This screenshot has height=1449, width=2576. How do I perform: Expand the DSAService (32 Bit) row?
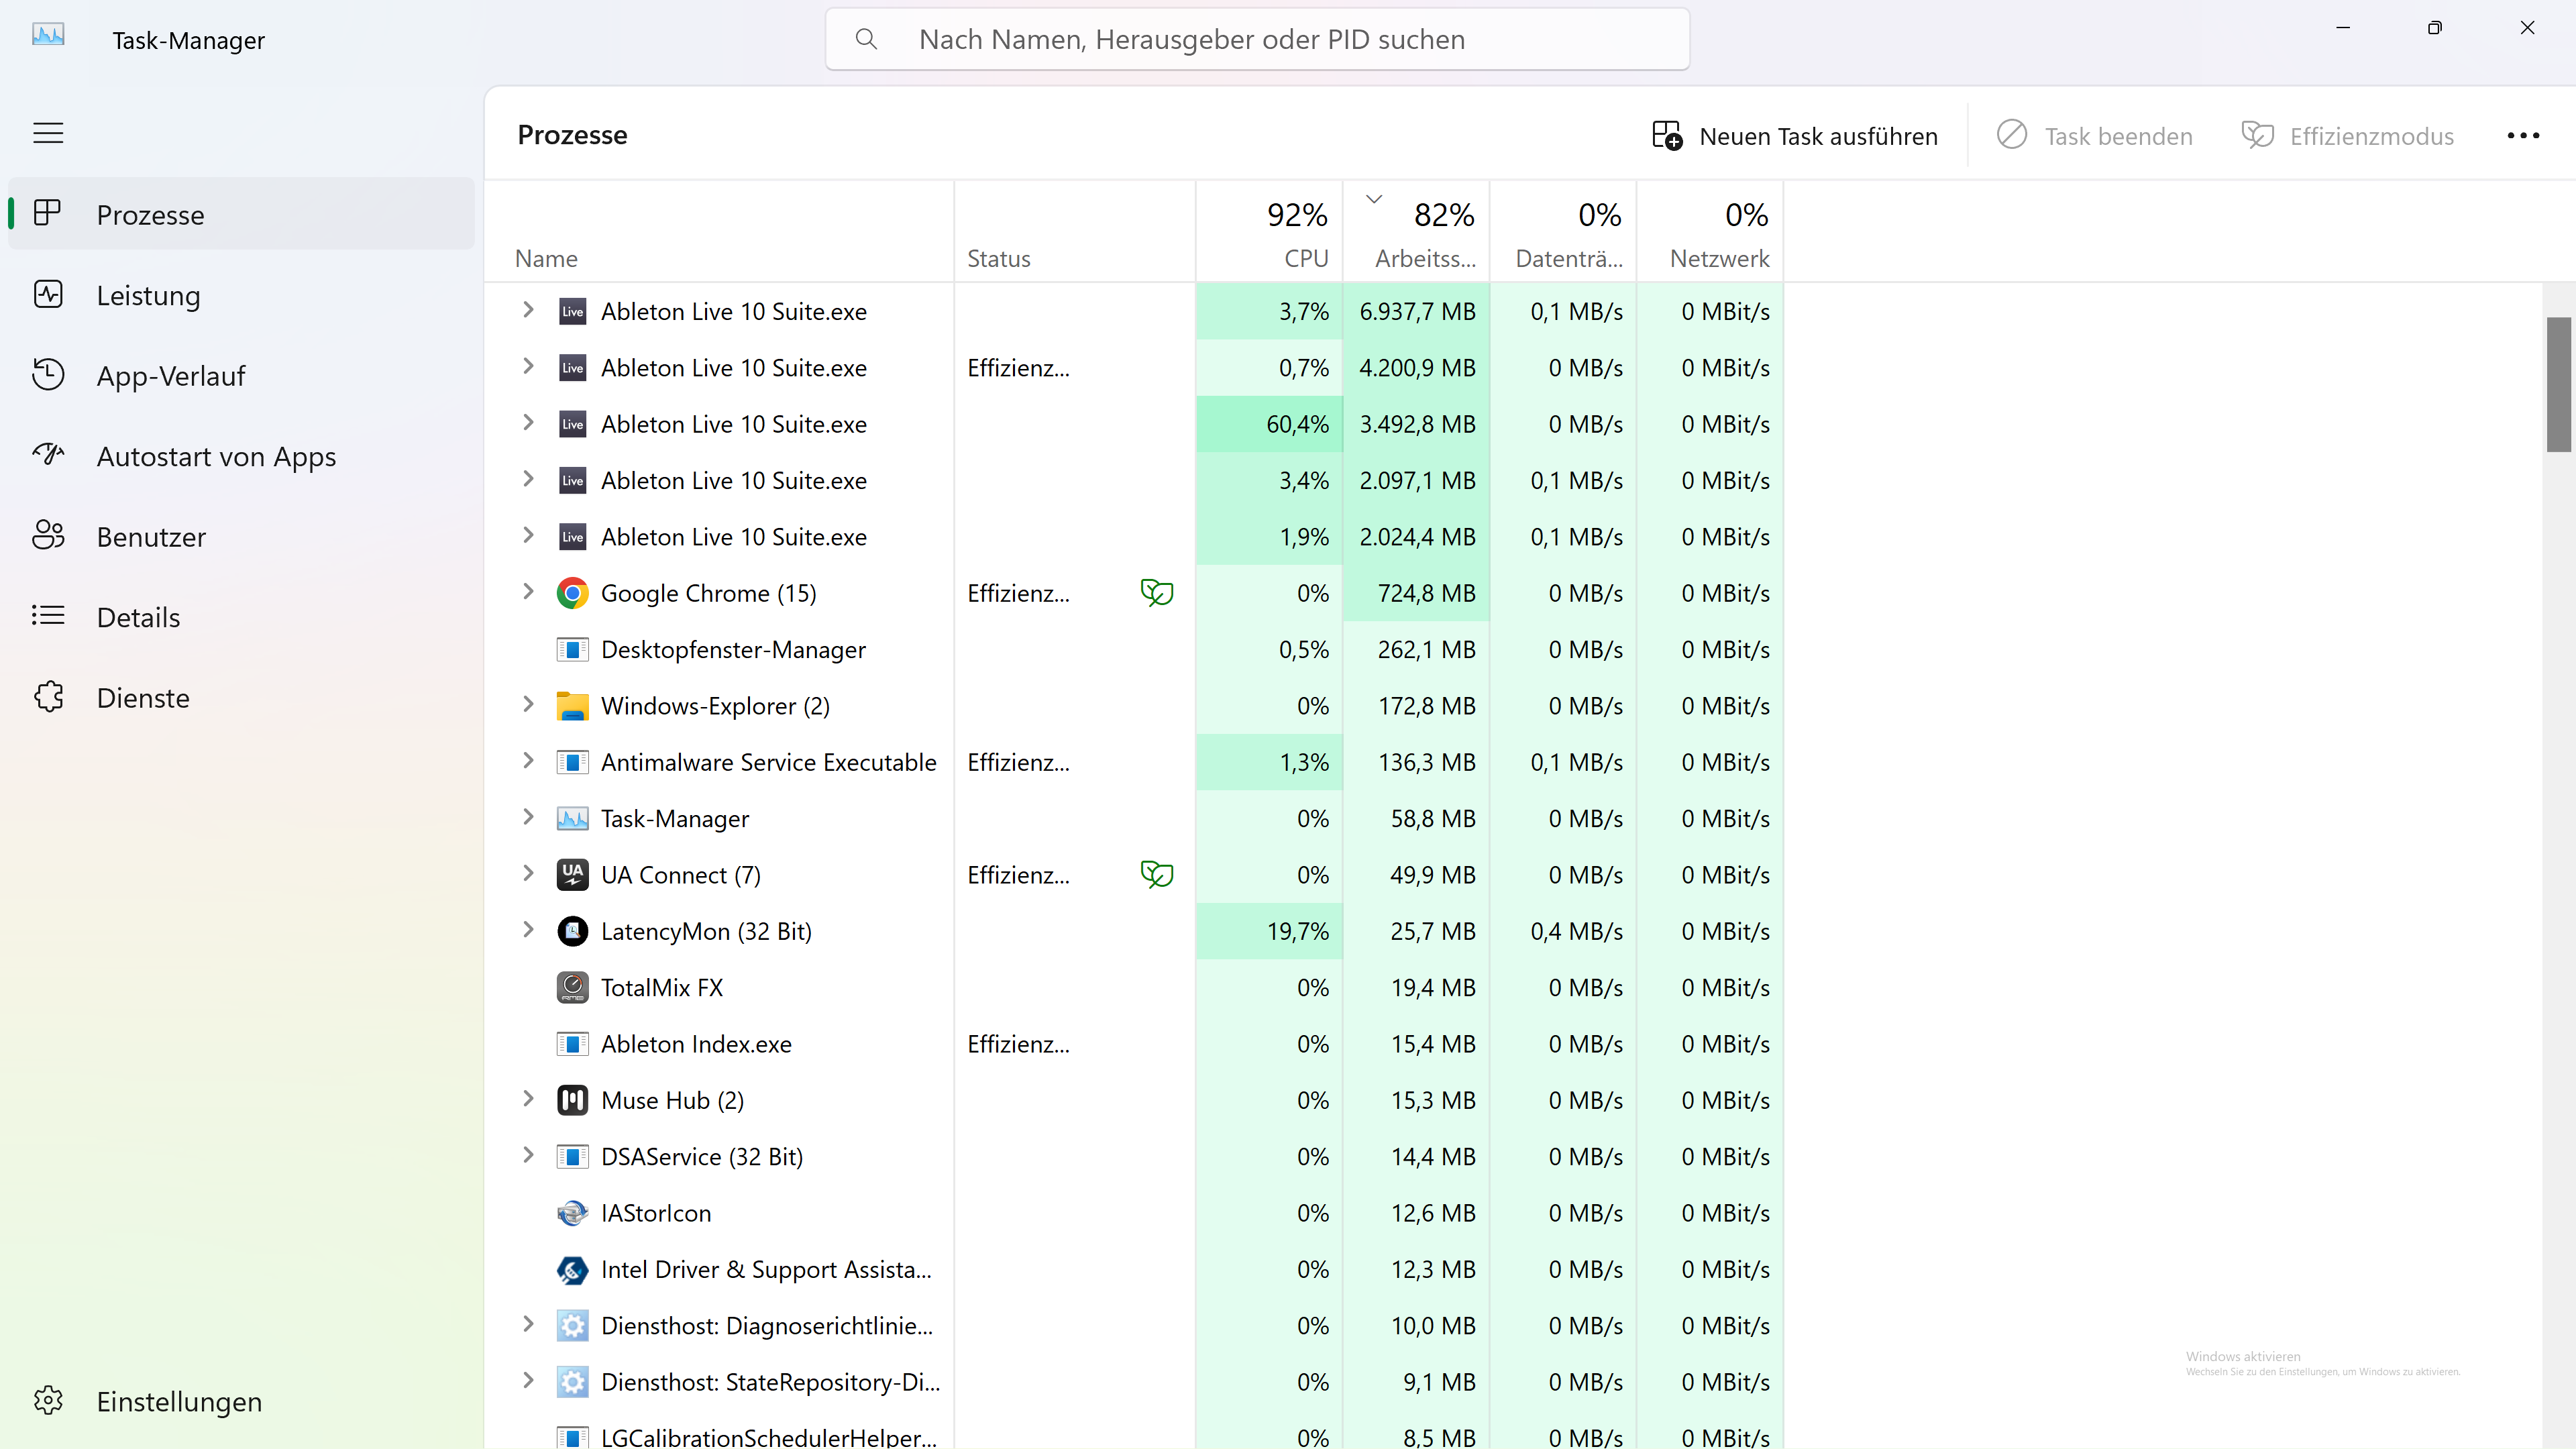tap(528, 1156)
